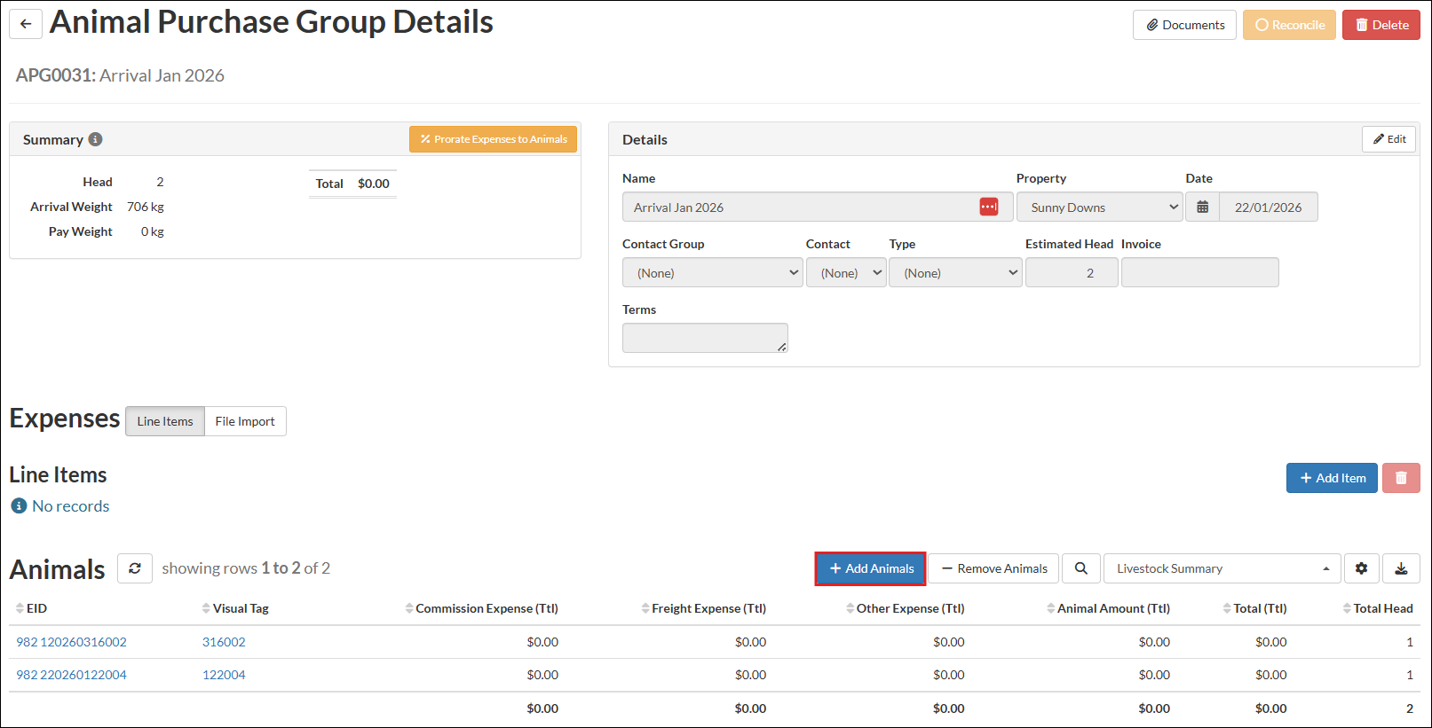This screenshot has width=1432, height=728.
Task: Open the Livestock Summary view dropdown
Action: [1222, 568]
